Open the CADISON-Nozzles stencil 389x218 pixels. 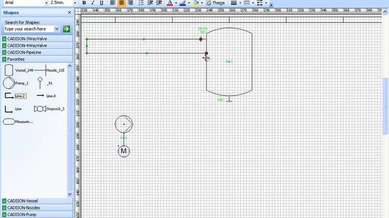[x=37, y=208]
